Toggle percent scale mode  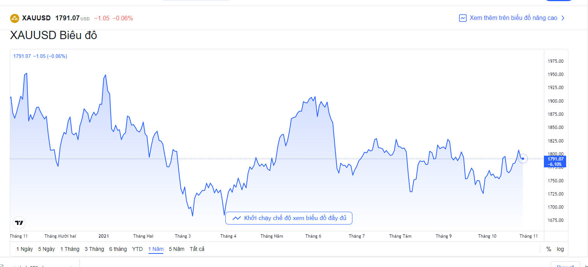548,249
